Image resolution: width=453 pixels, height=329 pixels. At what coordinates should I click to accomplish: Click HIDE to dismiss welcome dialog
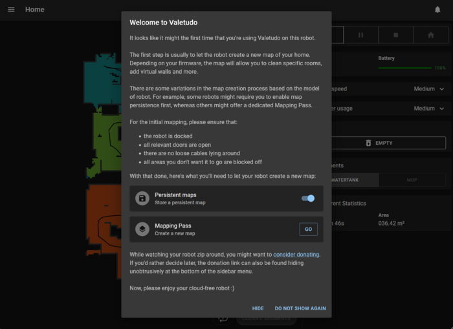[258, 308]
